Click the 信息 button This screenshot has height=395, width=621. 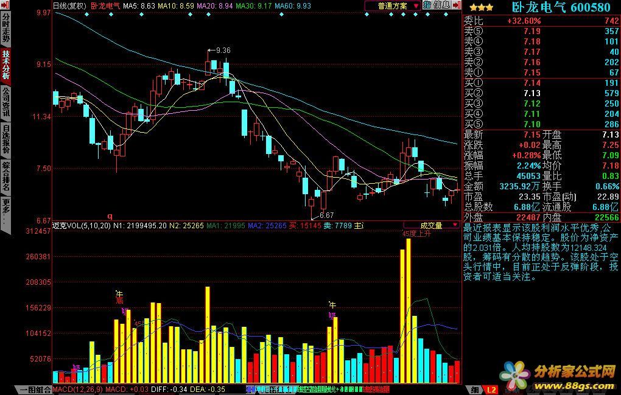click(x=441, y=5)
